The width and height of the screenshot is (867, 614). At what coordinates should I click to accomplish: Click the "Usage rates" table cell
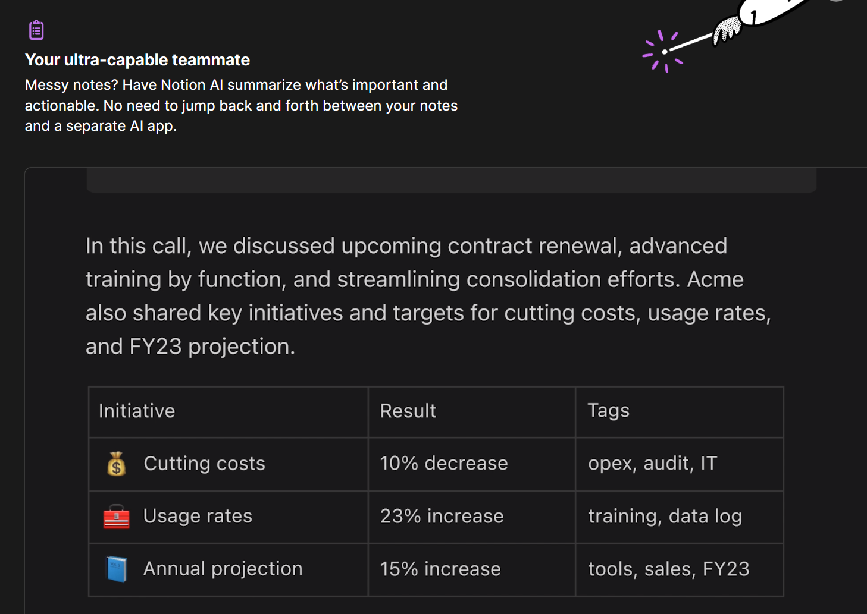[x=198, y=516]
